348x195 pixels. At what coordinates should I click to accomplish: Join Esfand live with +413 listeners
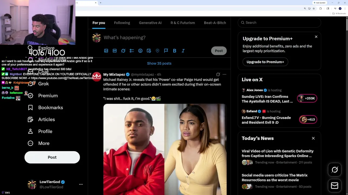tap(308, 119)
